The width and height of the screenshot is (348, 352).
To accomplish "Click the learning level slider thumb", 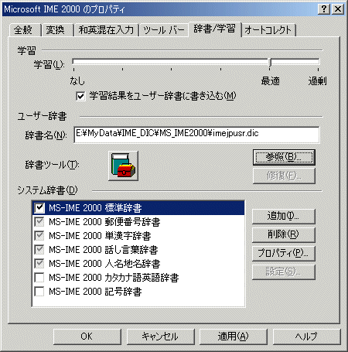I will click(x=270, y=62).
